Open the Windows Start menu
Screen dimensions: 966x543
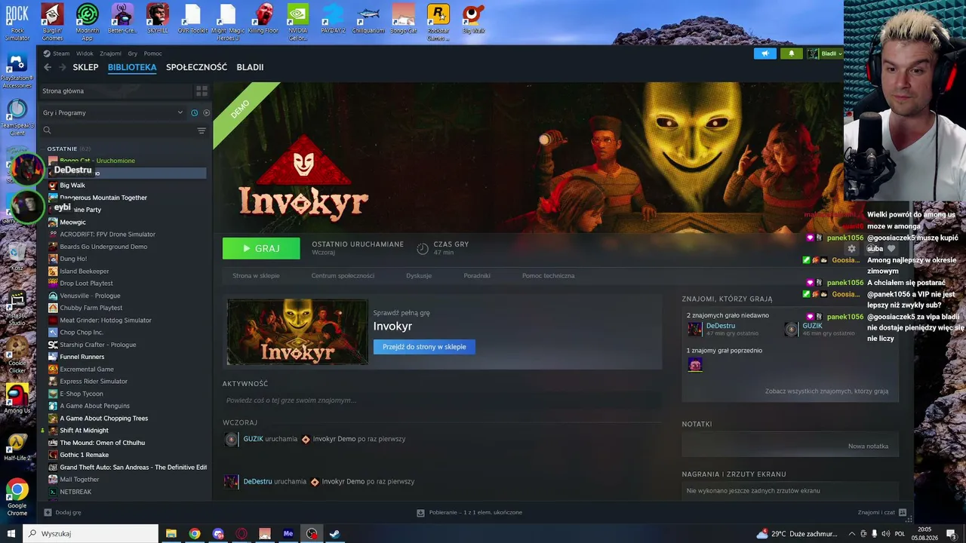point(11,534)
